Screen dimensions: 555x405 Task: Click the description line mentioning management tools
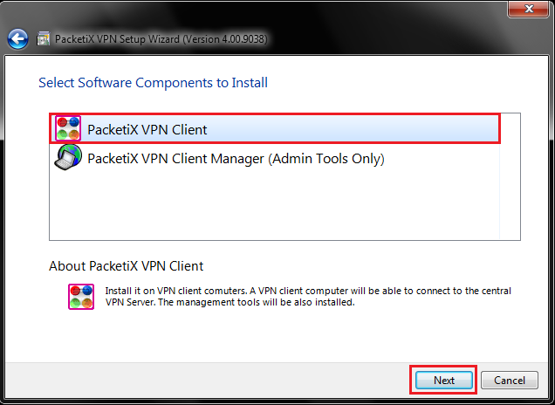coord(230,303)
